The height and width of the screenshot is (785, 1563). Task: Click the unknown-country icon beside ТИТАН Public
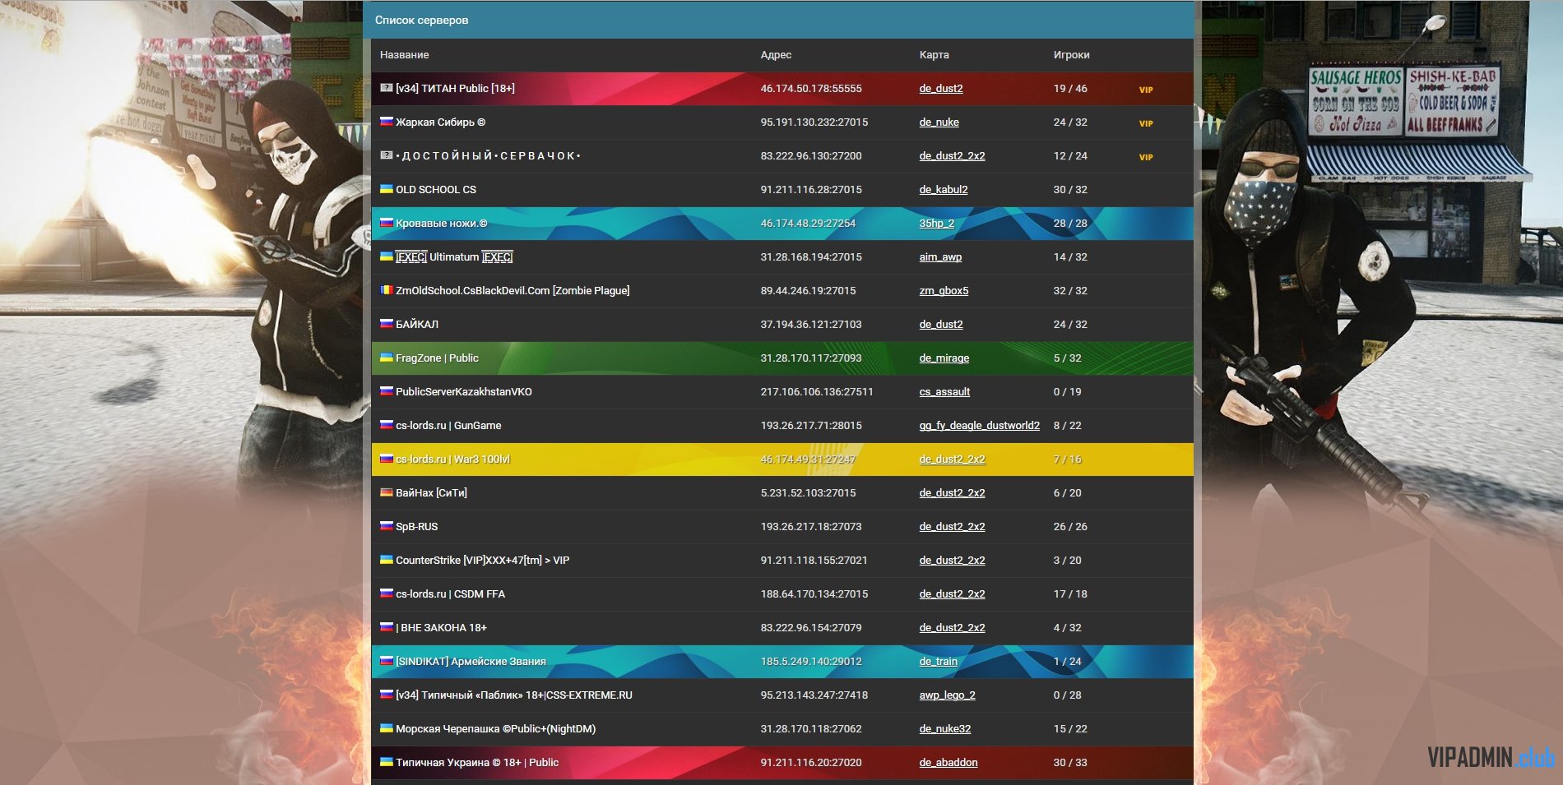(x=386, y=87)
